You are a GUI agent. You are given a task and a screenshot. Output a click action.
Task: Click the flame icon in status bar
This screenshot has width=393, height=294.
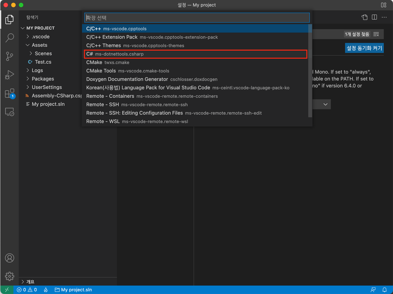click(x=46, y=290)
